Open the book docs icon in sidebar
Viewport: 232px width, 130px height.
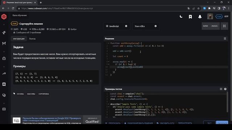[x=4, y=109]
